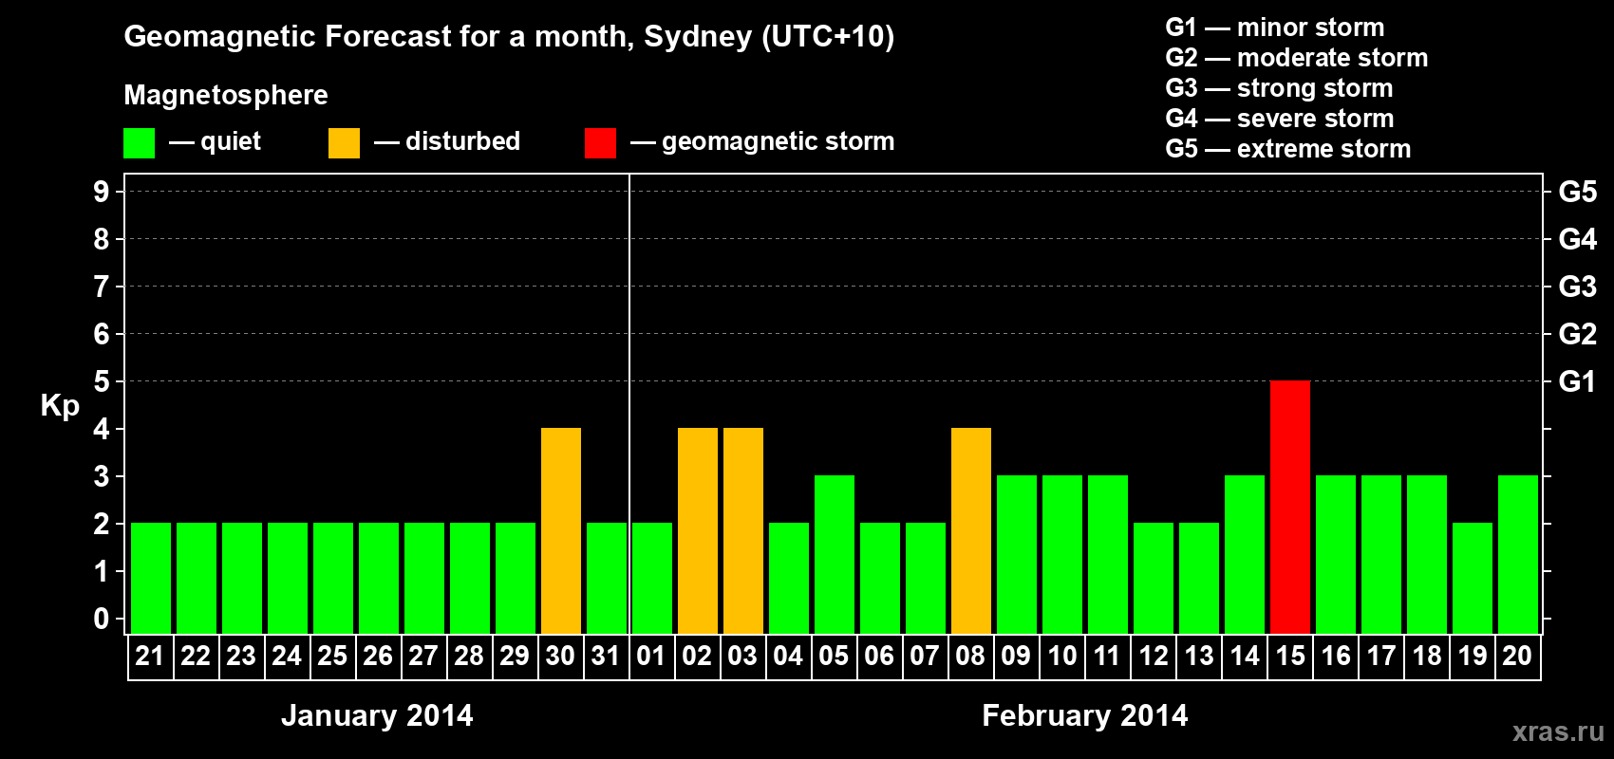Click 'G1 — minor storm' legend text
1614x759 pixels.
(1275, 28)
